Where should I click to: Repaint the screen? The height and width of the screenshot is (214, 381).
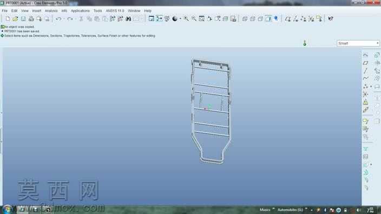coord(151,19)
